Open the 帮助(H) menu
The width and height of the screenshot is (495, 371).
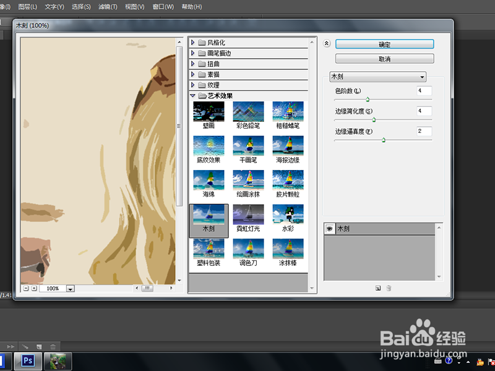click(192, 7)
